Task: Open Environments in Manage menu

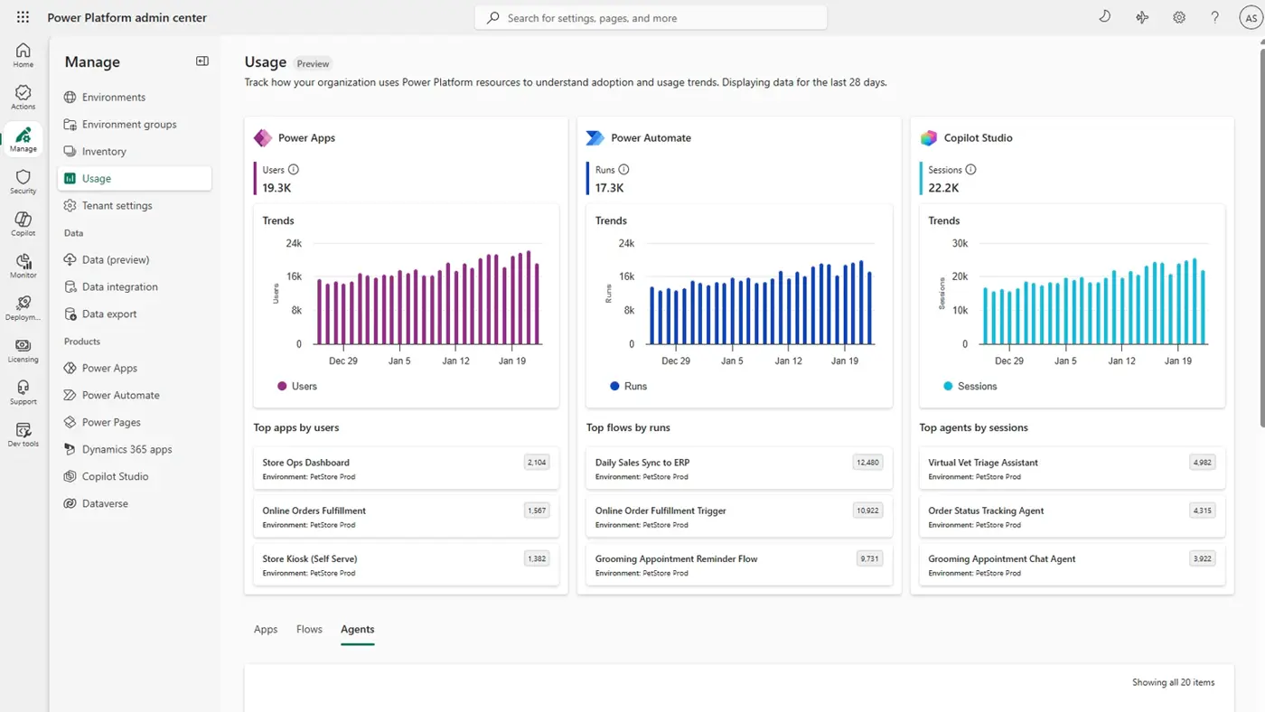Action: coord(135,98)
